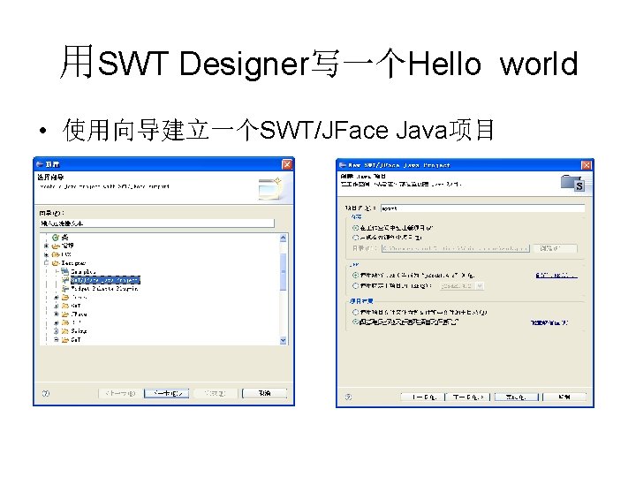The width and height of the screenshot is (636, 477).
Task: Click Finish button in left wizard dialog
Action: 216,393
